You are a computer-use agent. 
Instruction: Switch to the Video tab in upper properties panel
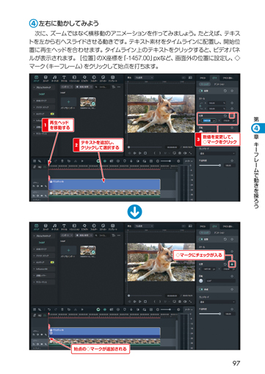click(214, 78)
